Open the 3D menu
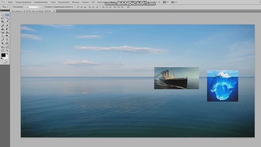The image size is (261, 147). (x=93, y=2)
